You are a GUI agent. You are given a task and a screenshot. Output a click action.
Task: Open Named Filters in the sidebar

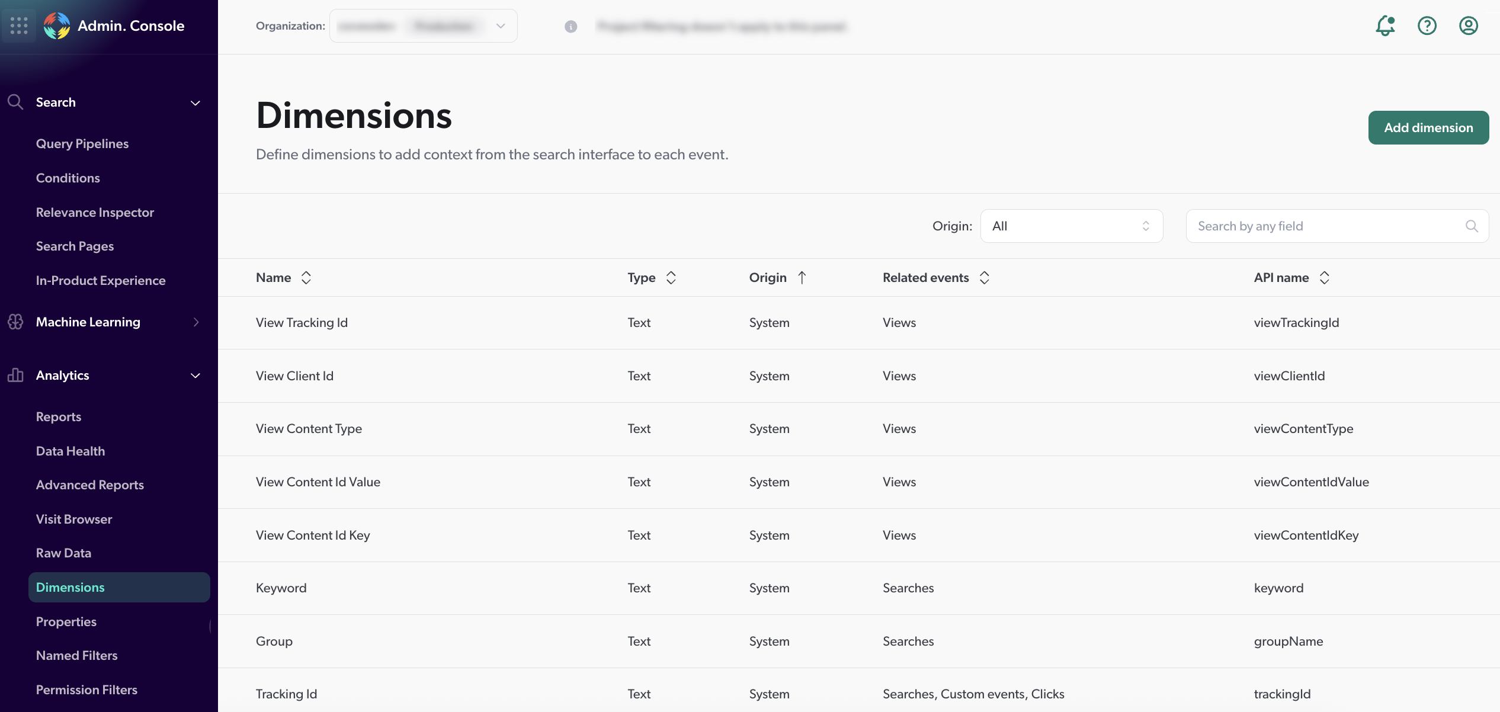pos(76,655)
